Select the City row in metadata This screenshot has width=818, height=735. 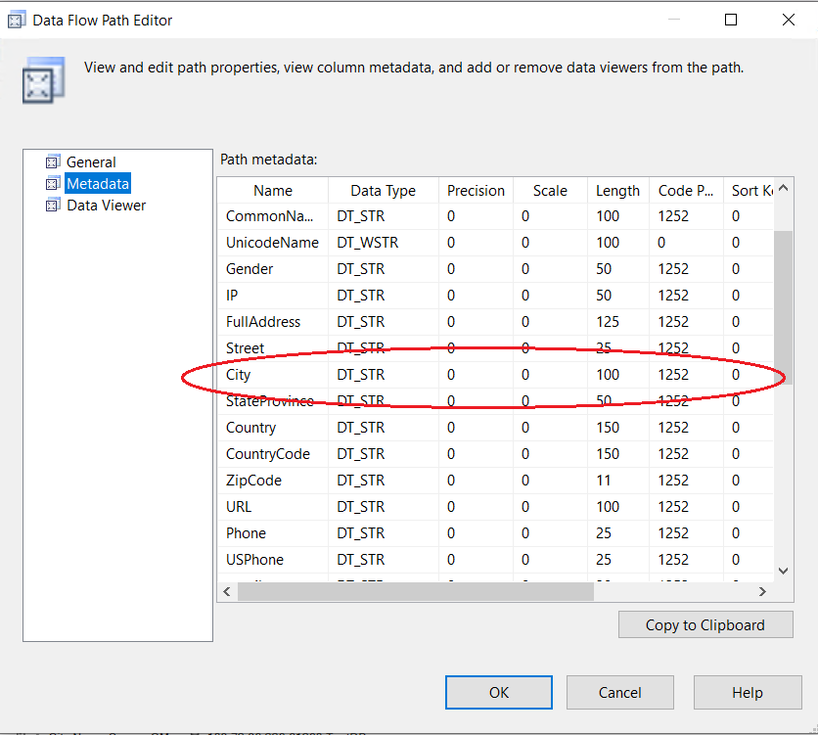tap(239, 375)
